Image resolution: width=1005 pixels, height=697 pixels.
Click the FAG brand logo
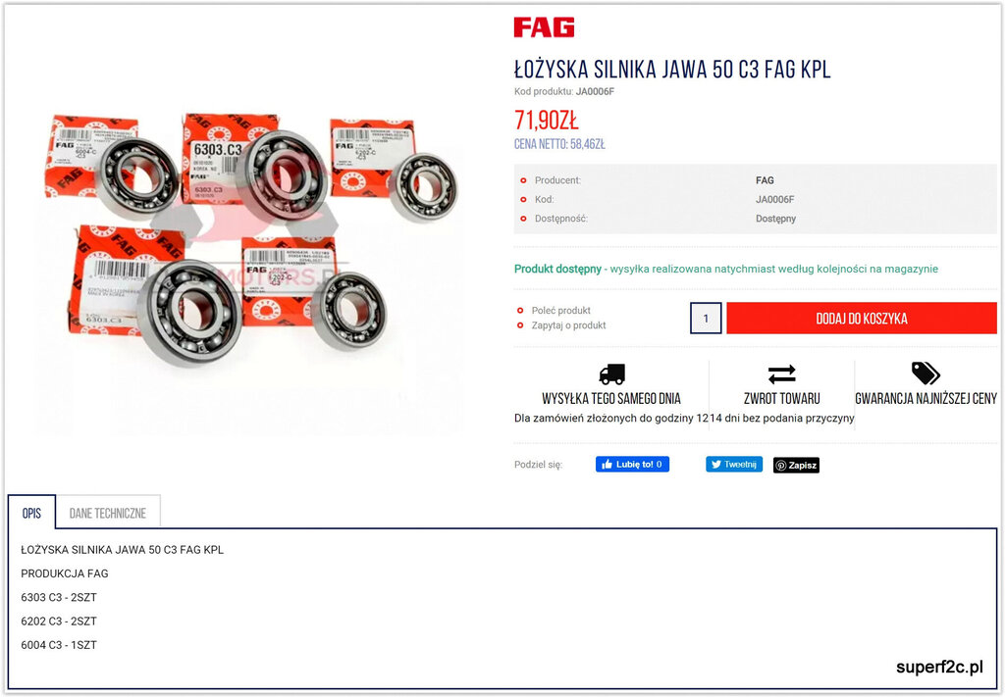(x=544, y=27)
